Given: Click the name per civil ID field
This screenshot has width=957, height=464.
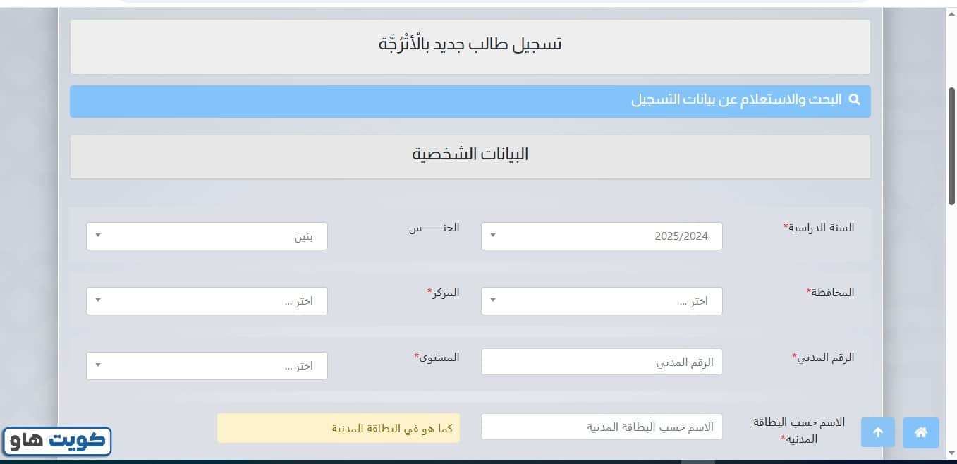Looking at the screenshot, I should pyautogui.click(x=602, y=427).
